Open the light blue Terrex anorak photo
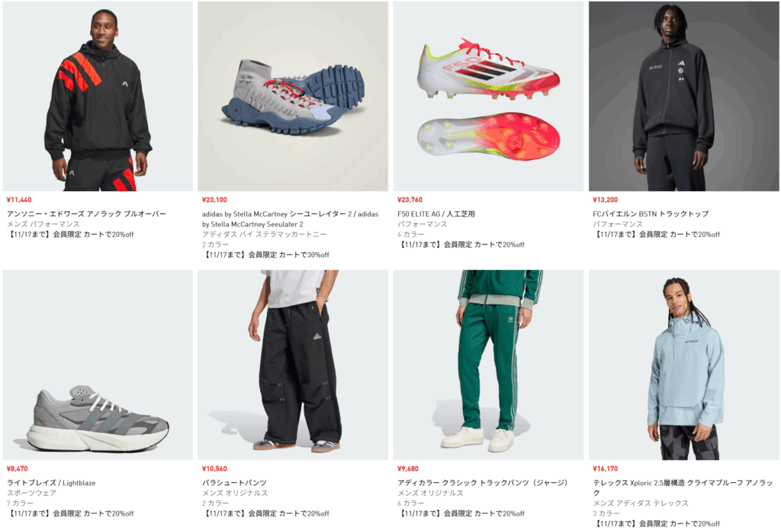 (684, 365)
